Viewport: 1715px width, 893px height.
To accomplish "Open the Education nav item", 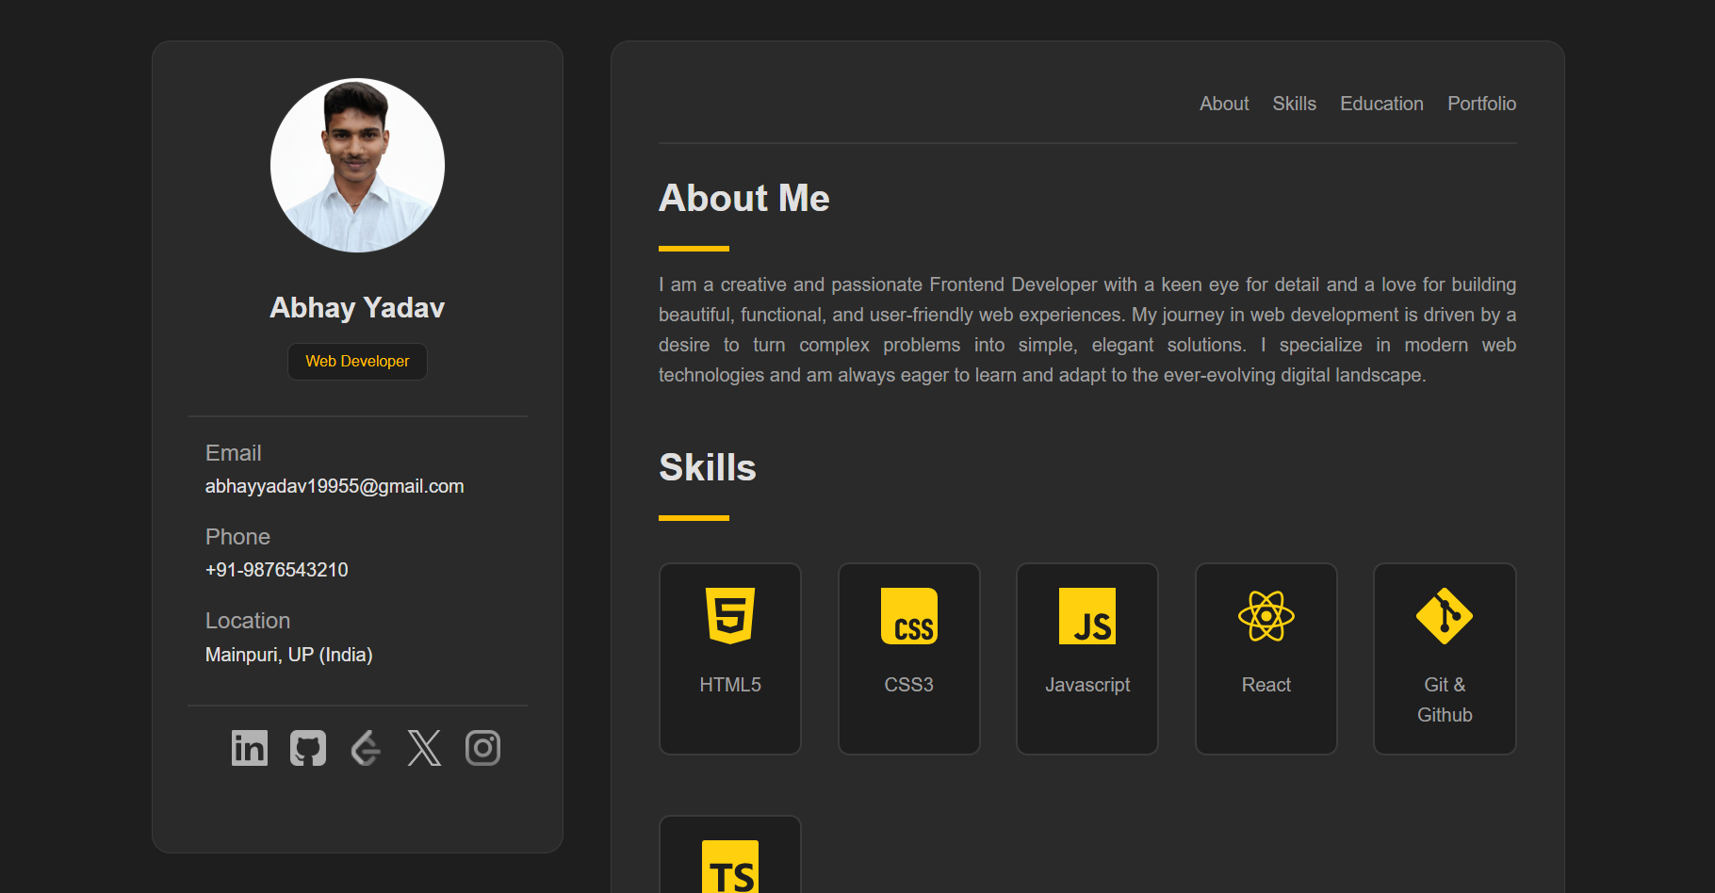I will [x=1382, y=104].
